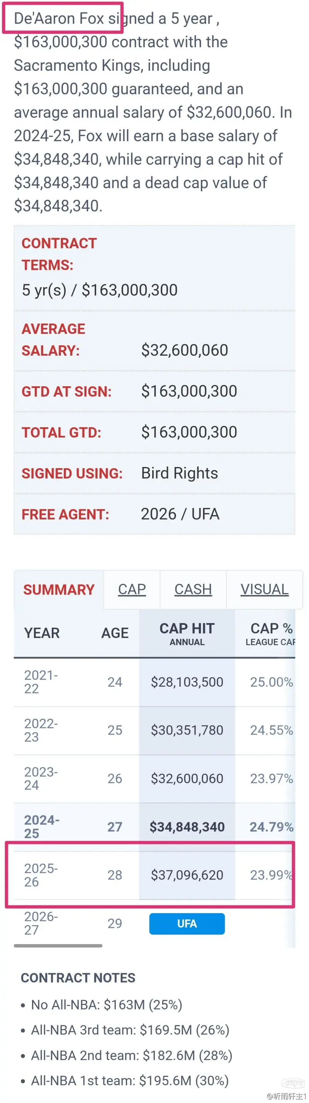
Task: Click the CAP % LEAGUE CAP header
Action: (270, 634)
